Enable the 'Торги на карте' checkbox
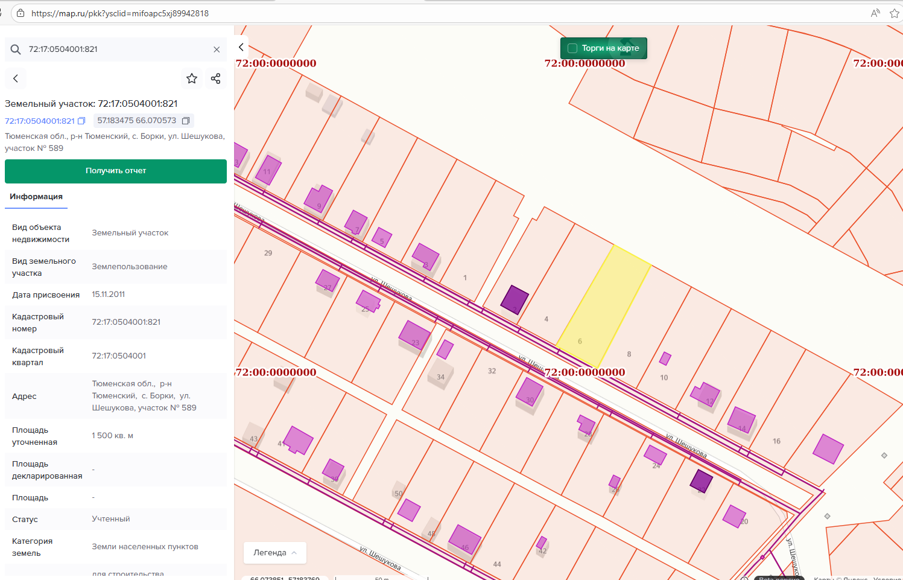 click(x=572, y=48)
